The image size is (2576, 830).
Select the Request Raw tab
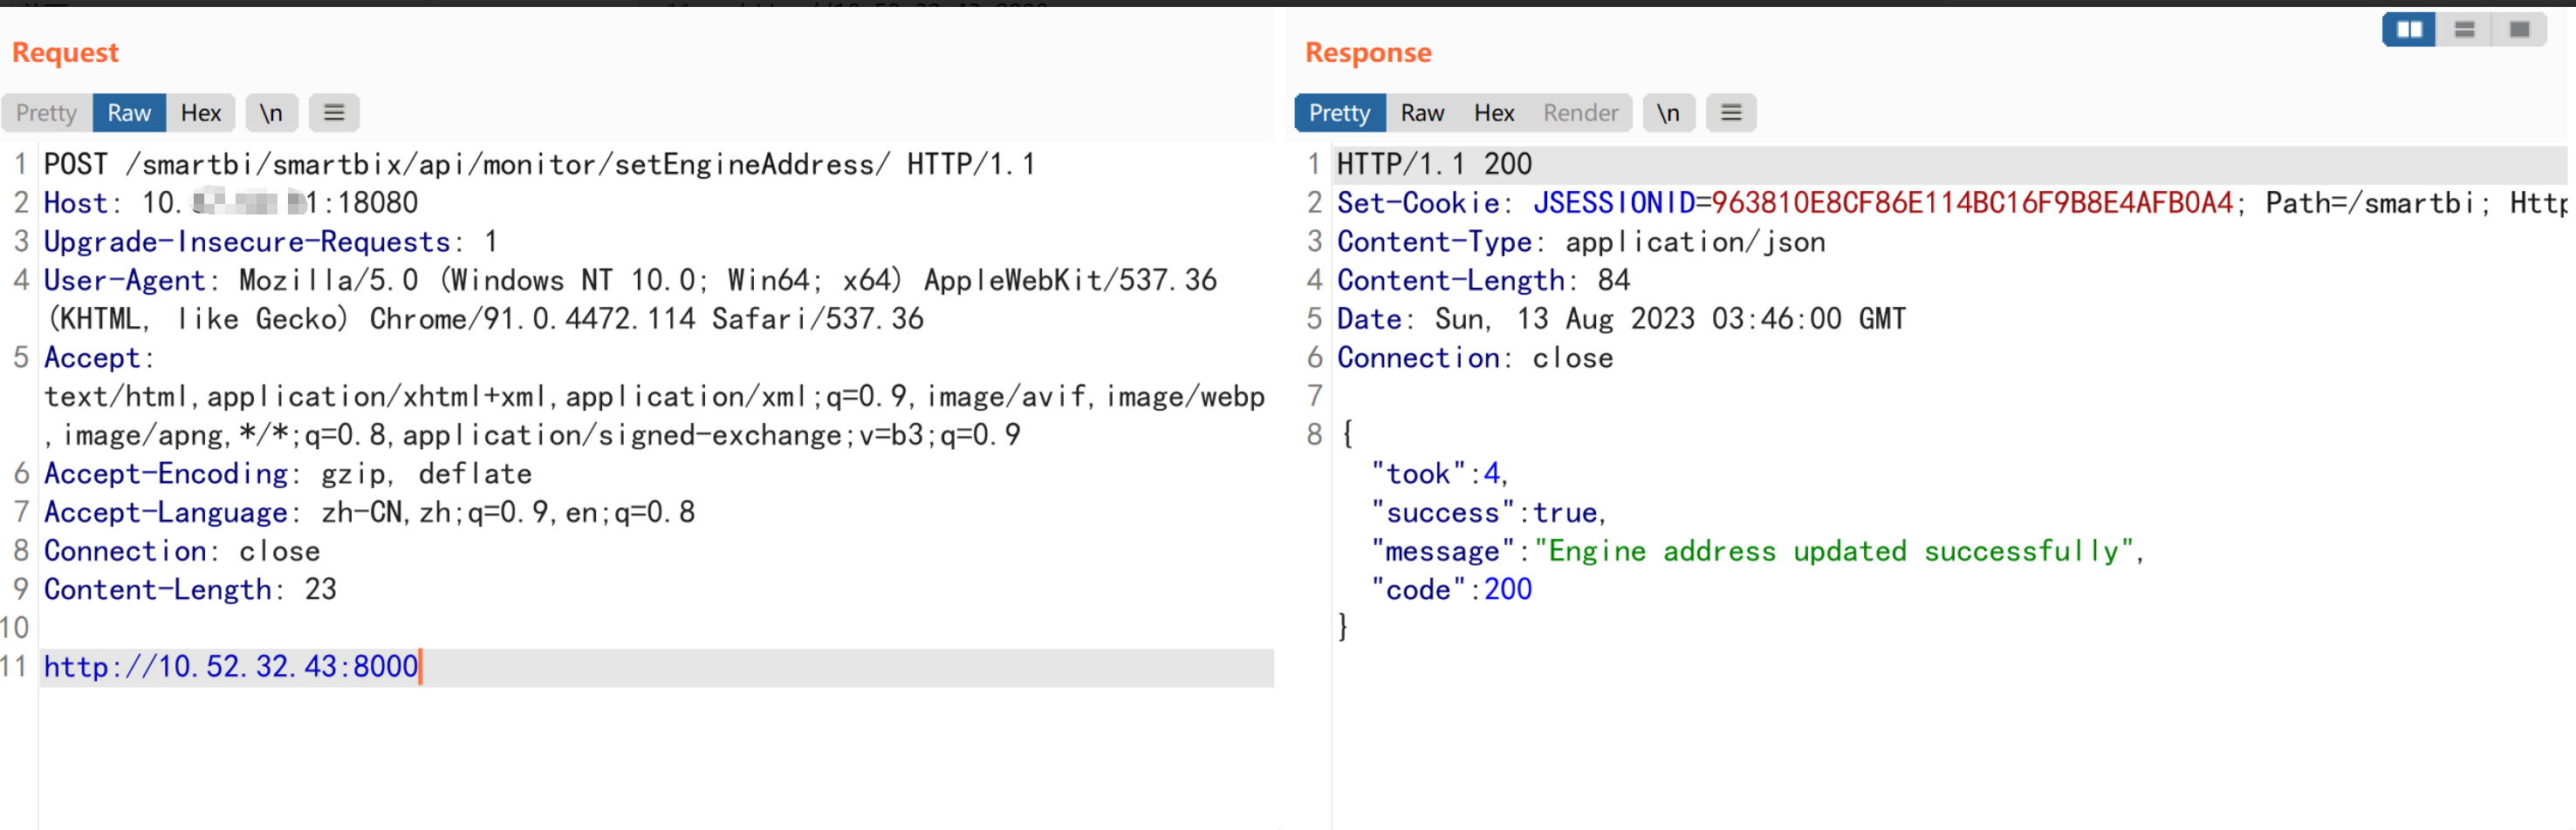[129, 112]
